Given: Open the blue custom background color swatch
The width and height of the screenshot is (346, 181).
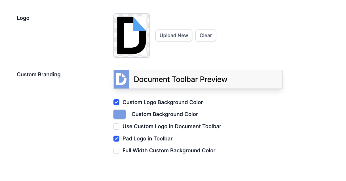Looking at the screenshot, I should 119,114.
